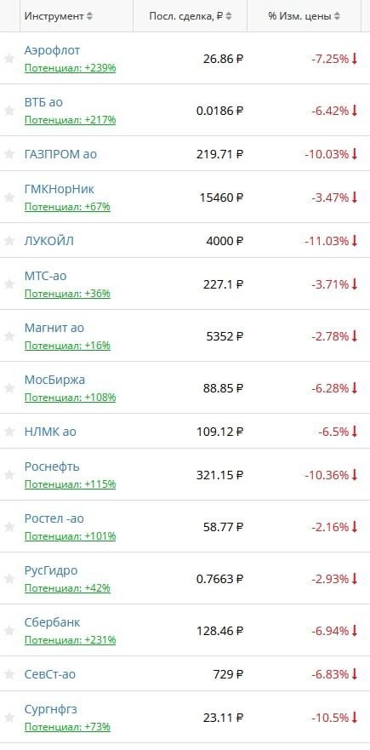Favorite МосБиржа using its star icon
This screenshot has width=370, height=750.
coord(9,388)
